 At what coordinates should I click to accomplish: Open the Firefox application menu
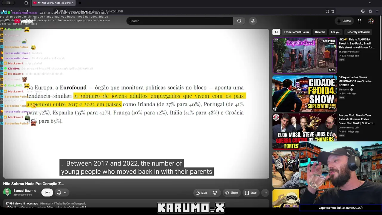point(377,11)
